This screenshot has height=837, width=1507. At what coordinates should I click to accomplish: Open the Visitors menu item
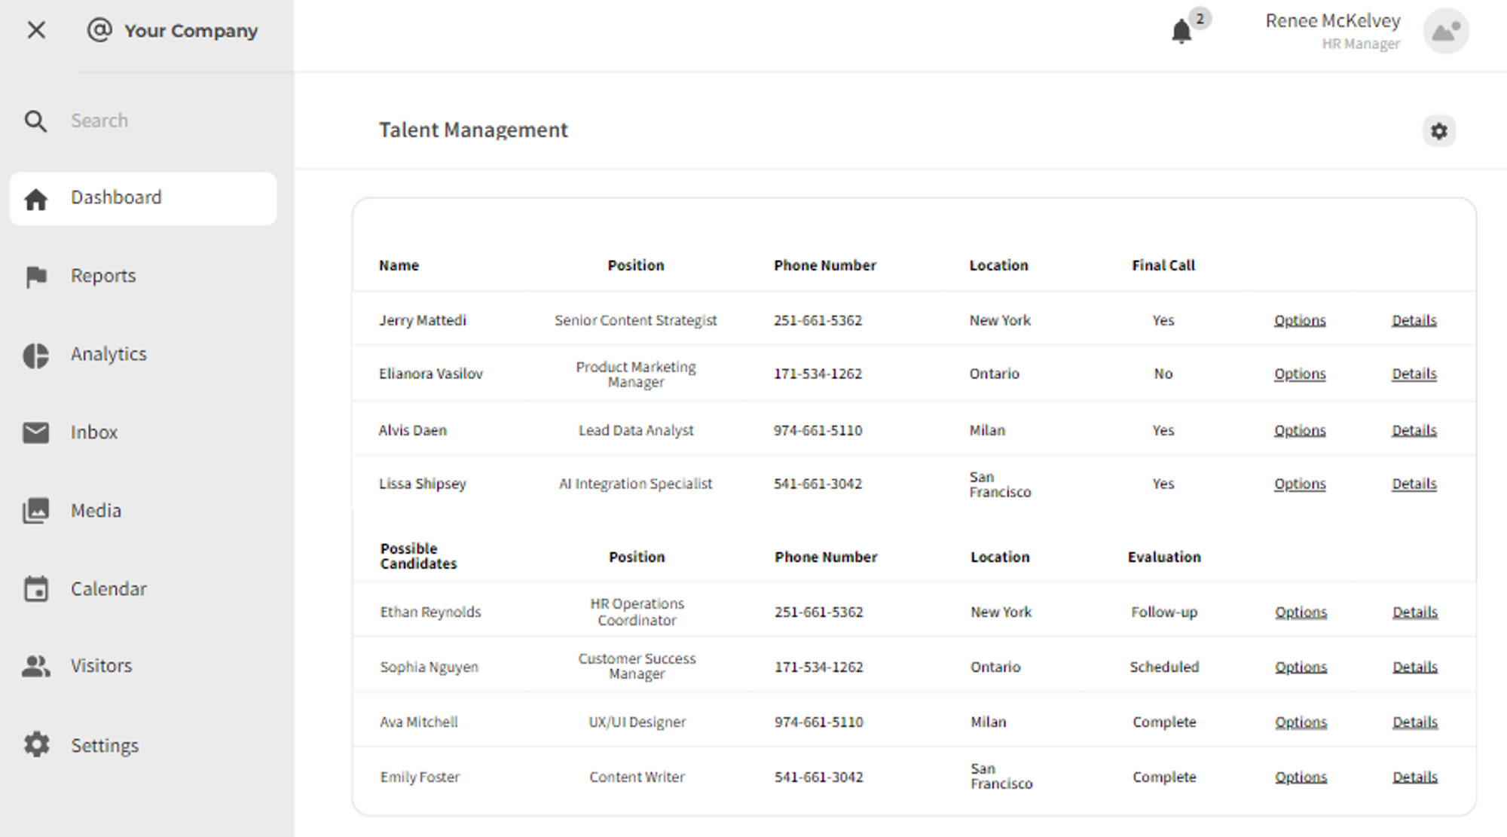pyautogui.click(x=101, y=666)
